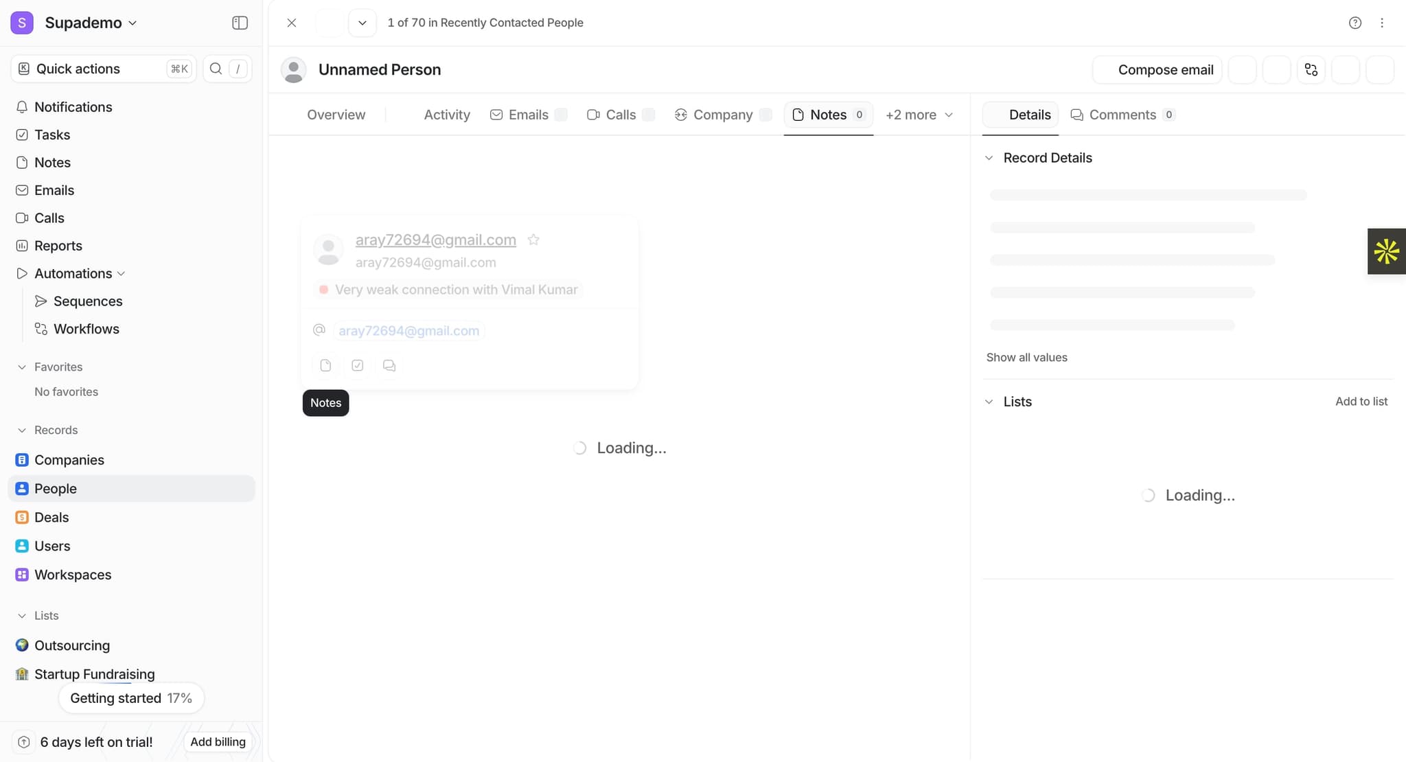Screen dimensions: 1406x762
Task: Go to next record with down chevron
Action: [362, 23]
